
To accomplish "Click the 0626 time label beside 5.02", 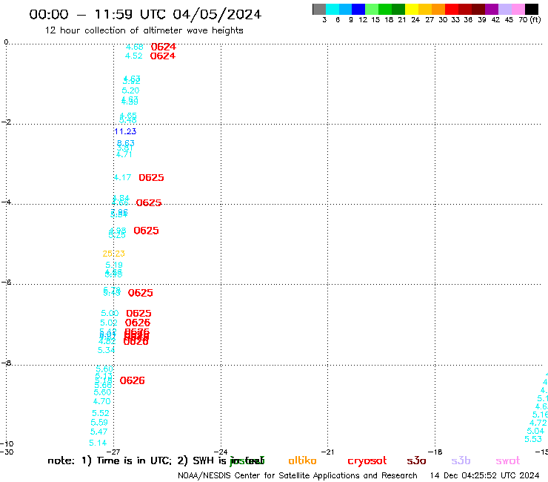I will pyautogui.click(x=138, y=323).
